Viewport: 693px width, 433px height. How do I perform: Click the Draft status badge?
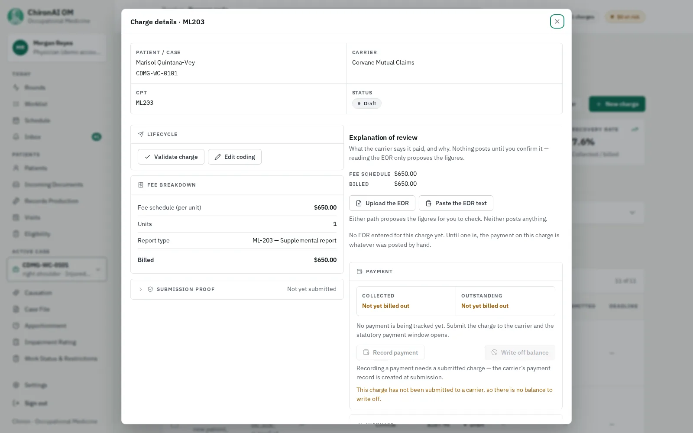point(367,103)
